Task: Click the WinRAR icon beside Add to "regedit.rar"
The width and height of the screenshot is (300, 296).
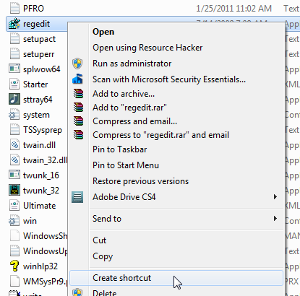Action: coord(78,107)
